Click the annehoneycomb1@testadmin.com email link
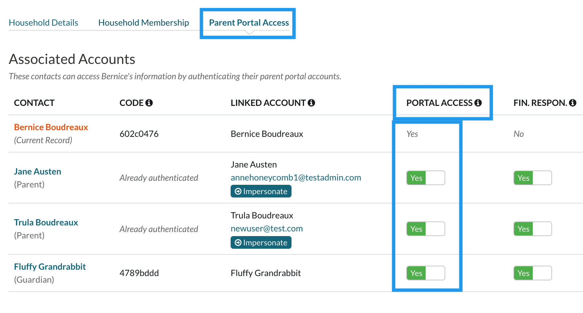 (295, 177)
